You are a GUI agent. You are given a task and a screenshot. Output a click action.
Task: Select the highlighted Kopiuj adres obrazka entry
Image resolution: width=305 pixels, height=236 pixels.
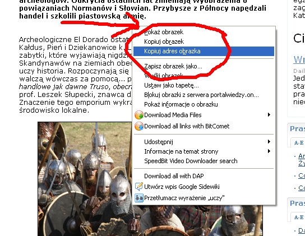[x=204, y=51]
